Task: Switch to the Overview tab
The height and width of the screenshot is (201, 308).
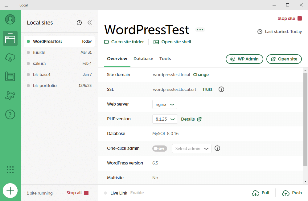Action: (x=117, y=59)
